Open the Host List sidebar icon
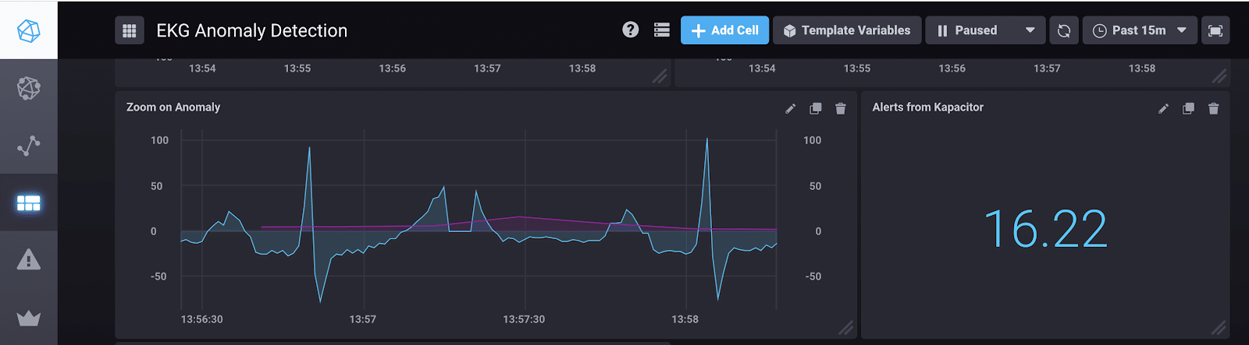This screenshot has height=345, width=1249. (x=28, y=88)
